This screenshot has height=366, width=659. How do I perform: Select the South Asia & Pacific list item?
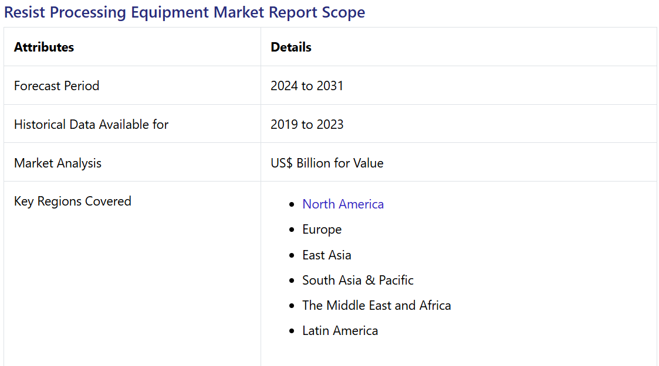pos(357,280)
